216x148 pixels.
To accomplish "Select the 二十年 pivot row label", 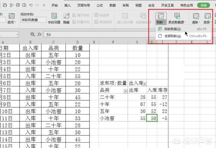I will pos(113,97).
